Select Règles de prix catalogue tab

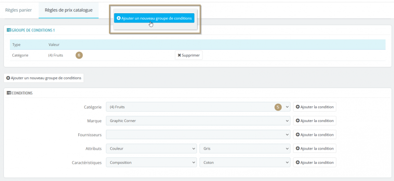[x=68, y=10]
